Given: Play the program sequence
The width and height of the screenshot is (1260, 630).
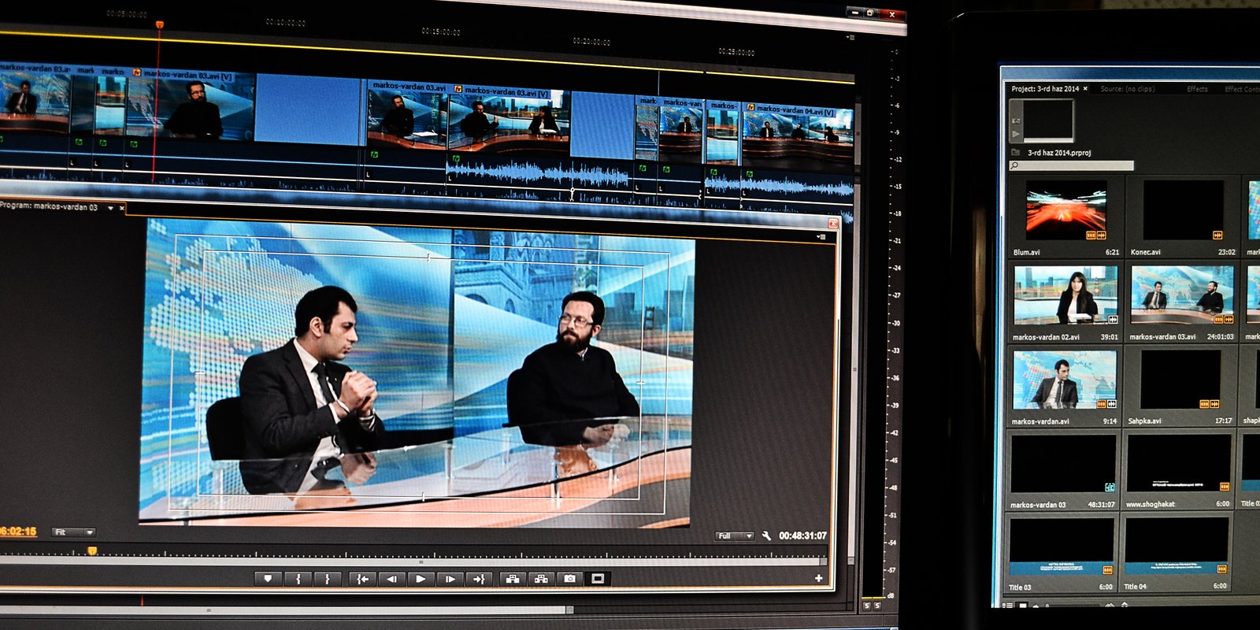Looking at the screenshot, I should coord(421,579).
